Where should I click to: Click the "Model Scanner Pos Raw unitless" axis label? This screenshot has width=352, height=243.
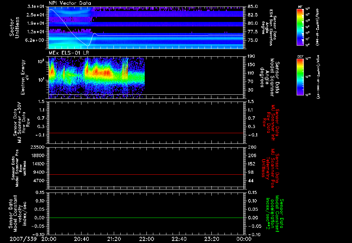coord(19,168)
